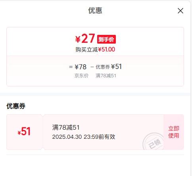192x176 pixels.
Task: Click the yen symbol beside the 27
Action: pyautogui.click(x=78, y=39)
